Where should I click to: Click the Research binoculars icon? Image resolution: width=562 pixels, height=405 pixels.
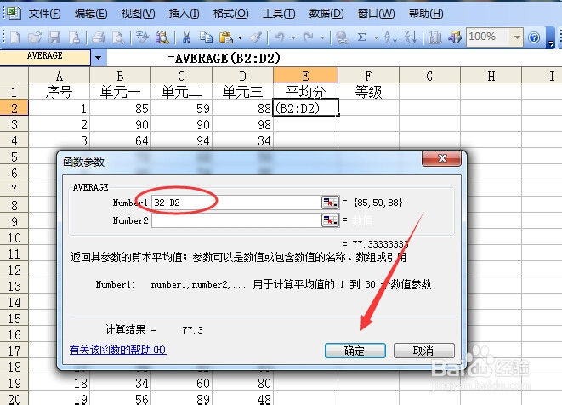162,37
